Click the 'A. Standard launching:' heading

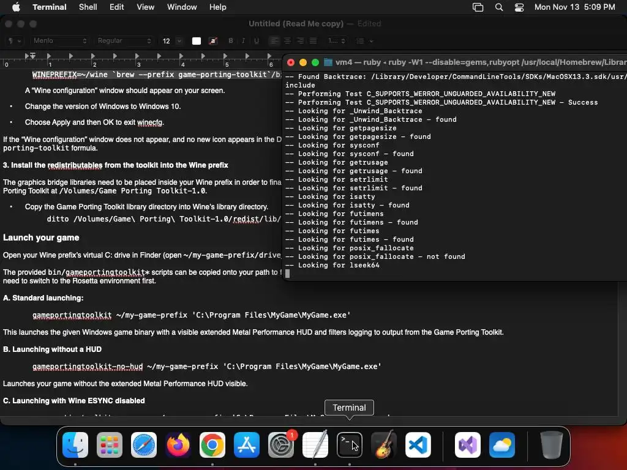(x=43, y=298)
